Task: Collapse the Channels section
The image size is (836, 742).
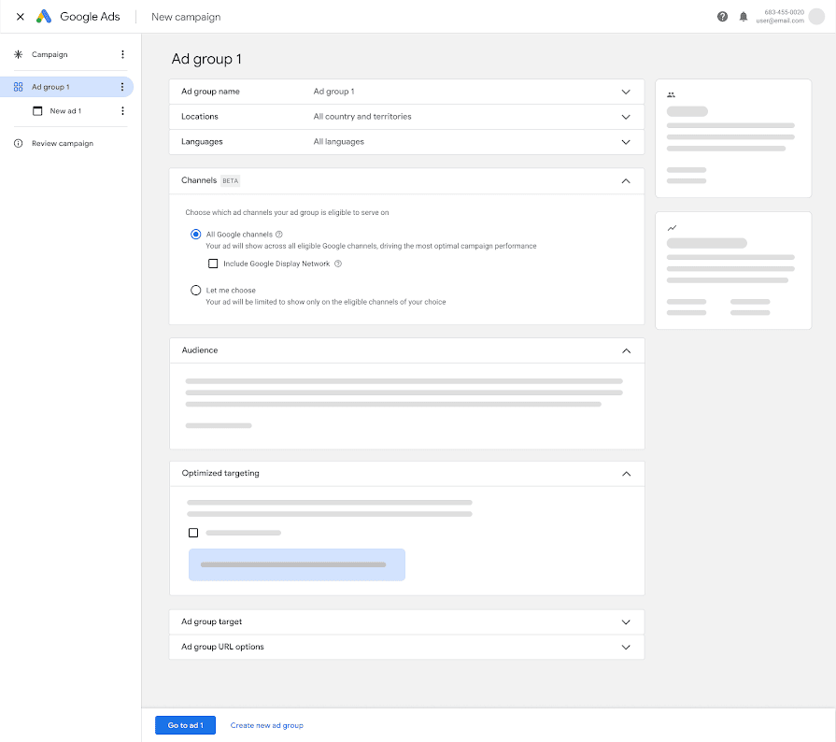Action: (x=626, y=181)
